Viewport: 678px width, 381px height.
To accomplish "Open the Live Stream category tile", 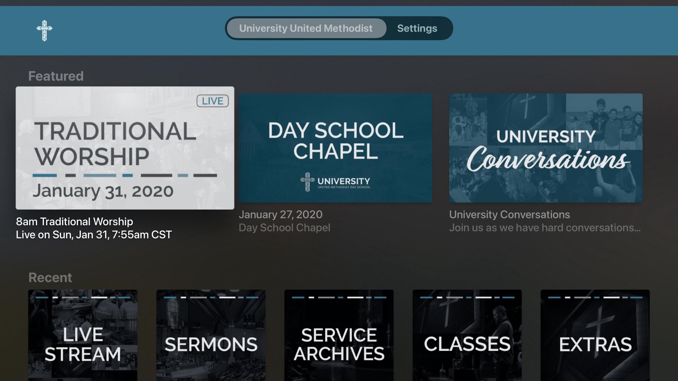I will (83, 335).
